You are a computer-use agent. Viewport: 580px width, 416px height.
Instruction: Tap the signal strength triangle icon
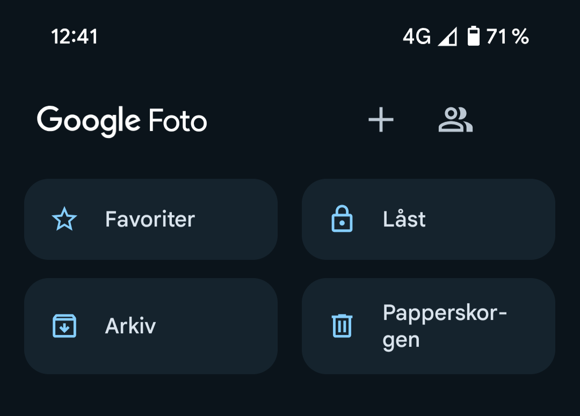447,37
